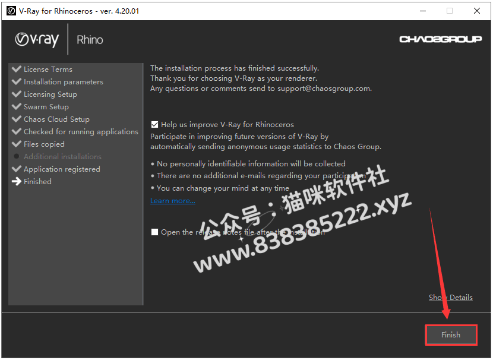Close the V-Ray installer window
This screenshot has width=493, height=360.
pyautogui.click(x=476, y=11)
